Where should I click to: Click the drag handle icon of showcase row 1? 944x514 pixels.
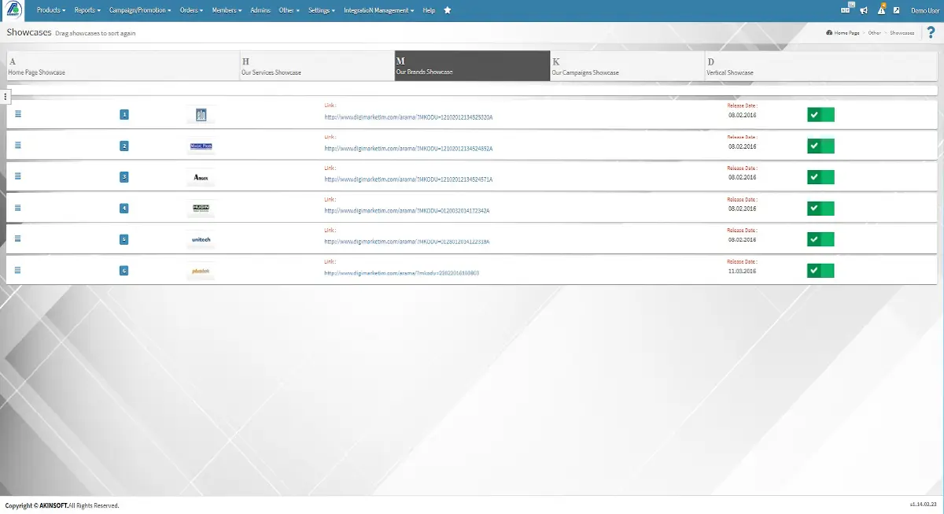[18, 113]
